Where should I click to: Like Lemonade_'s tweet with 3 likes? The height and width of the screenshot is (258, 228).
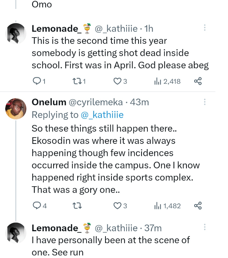tap(117, 81)
